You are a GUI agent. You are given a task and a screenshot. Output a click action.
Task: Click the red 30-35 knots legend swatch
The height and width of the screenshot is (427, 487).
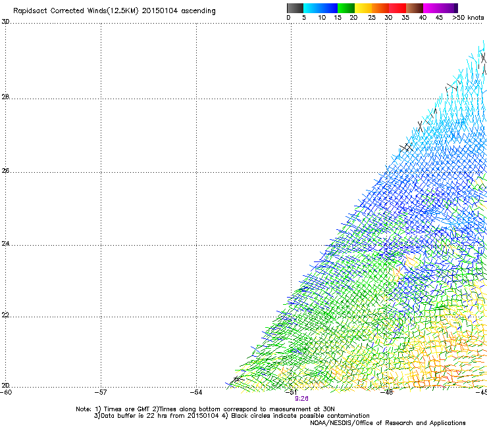397,8
